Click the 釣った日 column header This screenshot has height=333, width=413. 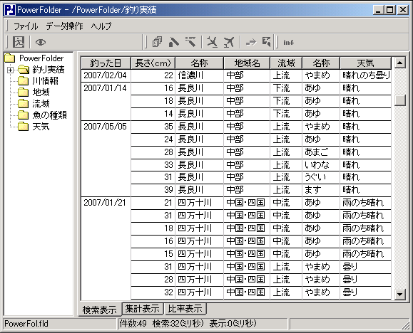coord(106,63)
